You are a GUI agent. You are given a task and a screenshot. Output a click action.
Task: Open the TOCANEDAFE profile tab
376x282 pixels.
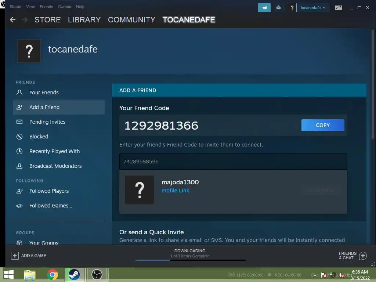coord(189,20)
